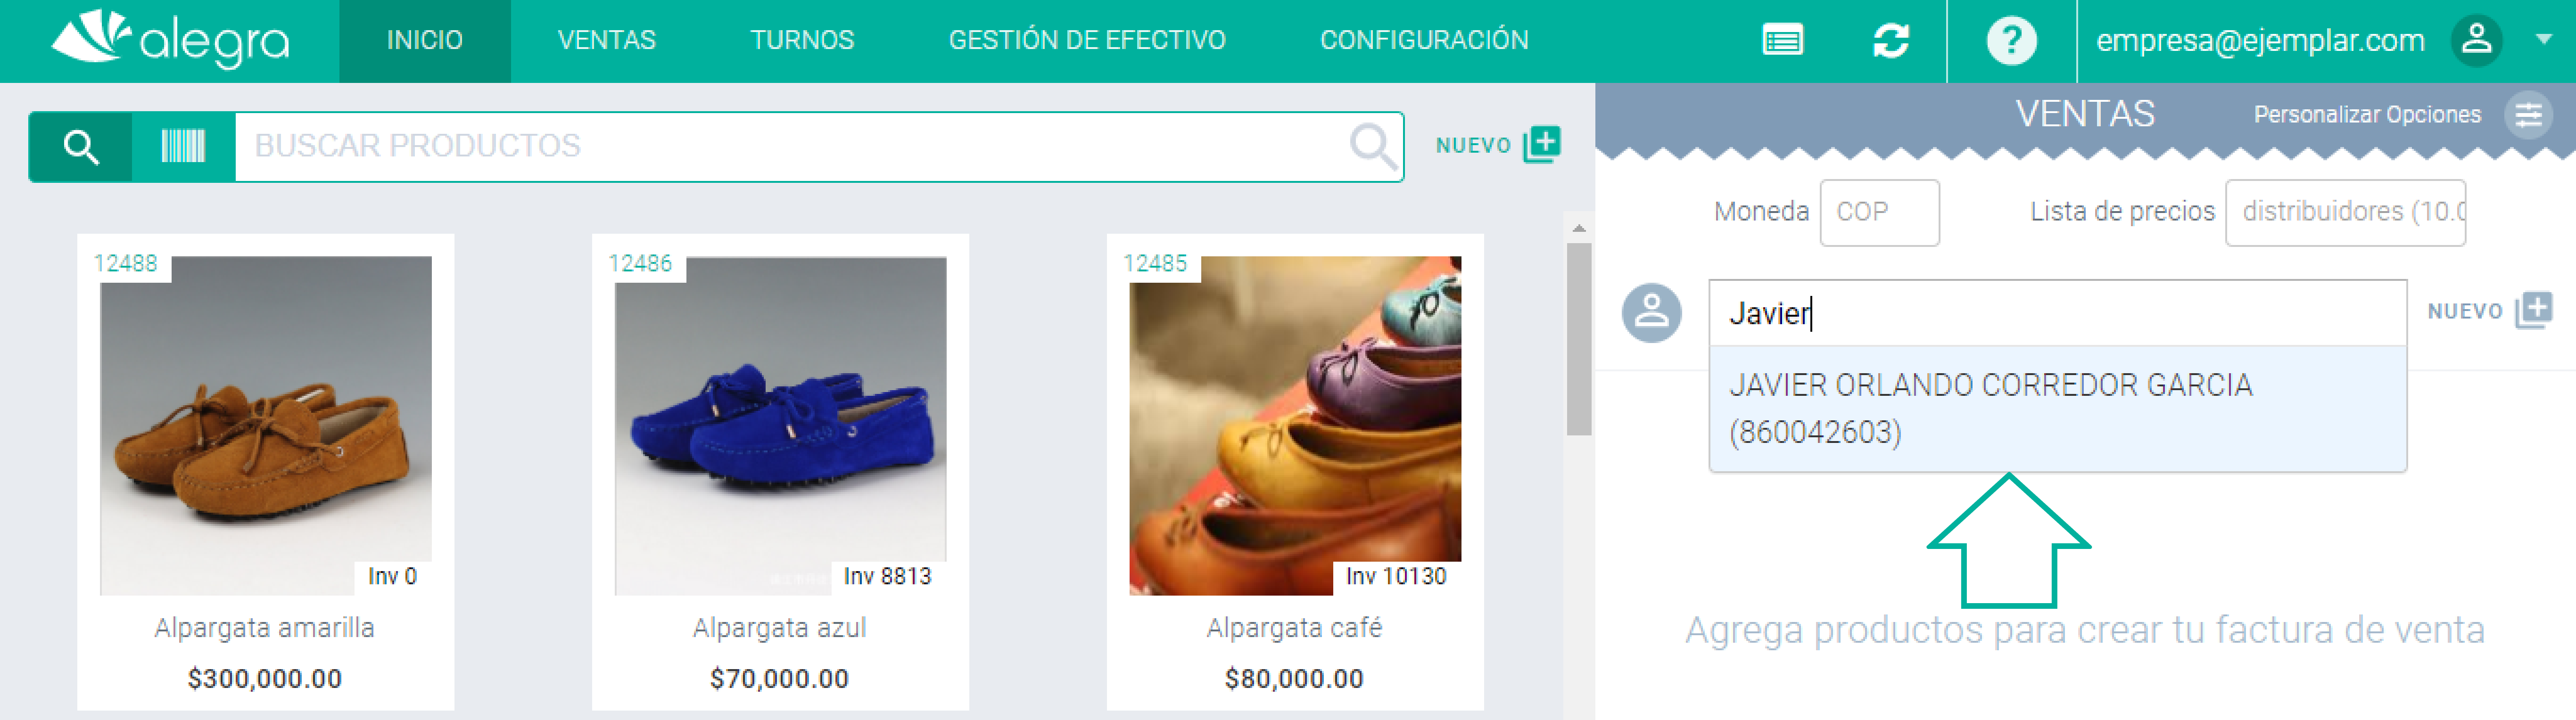This screenshot has height=720, width=2576.
Task: Open the invoice list icon in header
Action: click(1782, 41)
